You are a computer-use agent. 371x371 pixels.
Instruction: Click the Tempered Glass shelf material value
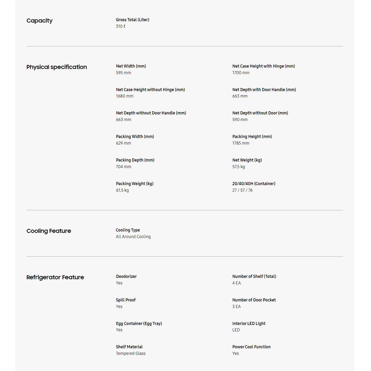click(131, 353)
